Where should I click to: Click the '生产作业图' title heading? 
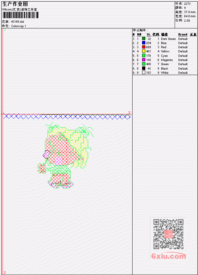pos(15,4)
